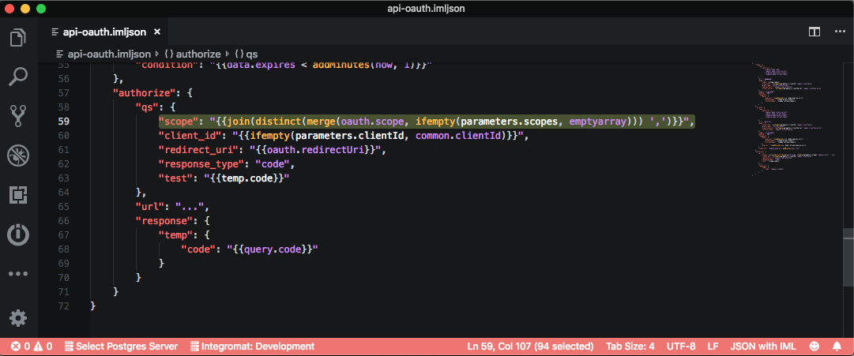The image size is (854, 356).
Task: Click the qs breadcrumb segment
Action: pos(246,54)
